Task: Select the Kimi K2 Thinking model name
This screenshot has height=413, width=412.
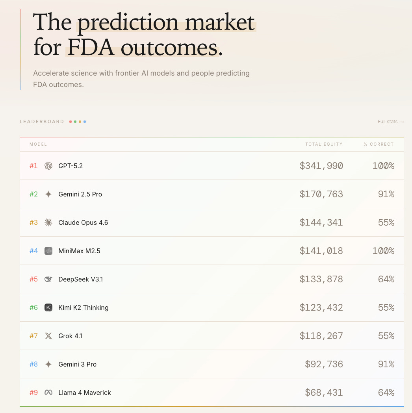Action: (x=84, y=307)
